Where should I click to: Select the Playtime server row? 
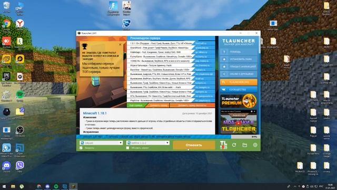click(171, 101)
